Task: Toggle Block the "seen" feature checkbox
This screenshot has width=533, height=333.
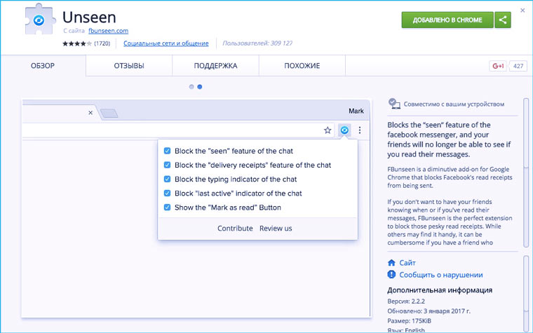Action: (x=167, y=151)
